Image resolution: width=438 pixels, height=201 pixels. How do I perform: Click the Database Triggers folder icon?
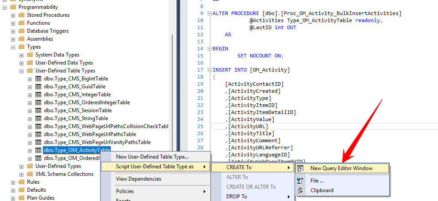[22, 31]
